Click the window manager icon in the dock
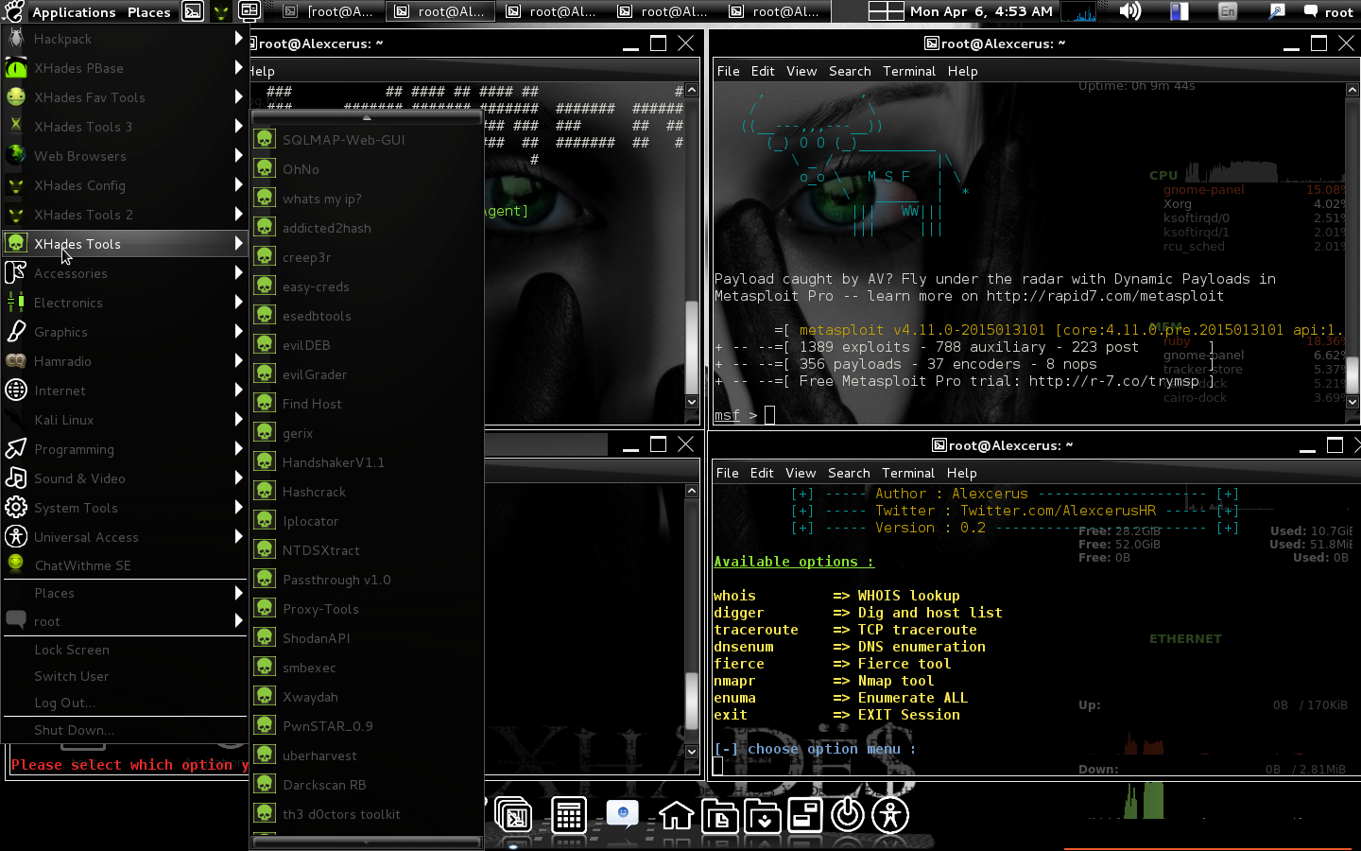 pos(805,815)
